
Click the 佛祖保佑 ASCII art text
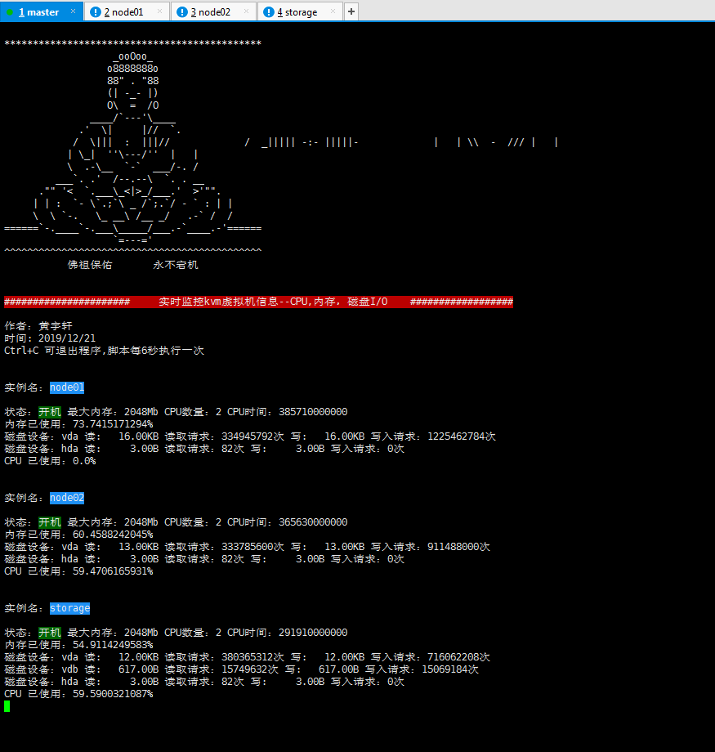tap(90, 264)
